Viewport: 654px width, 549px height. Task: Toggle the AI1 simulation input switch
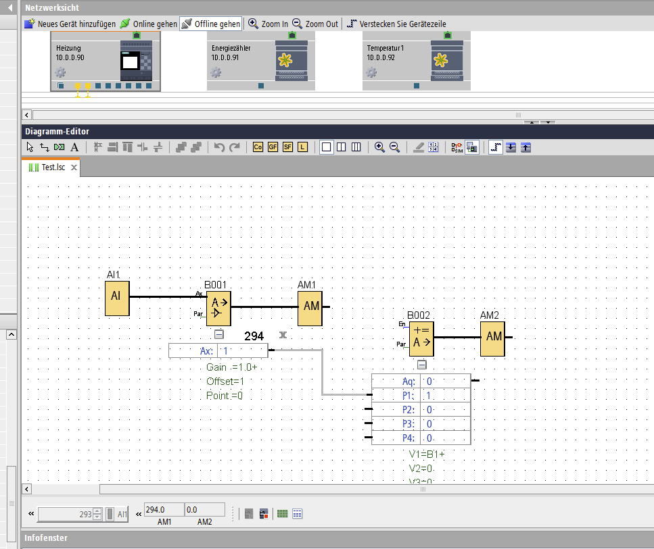pos(110,515)
